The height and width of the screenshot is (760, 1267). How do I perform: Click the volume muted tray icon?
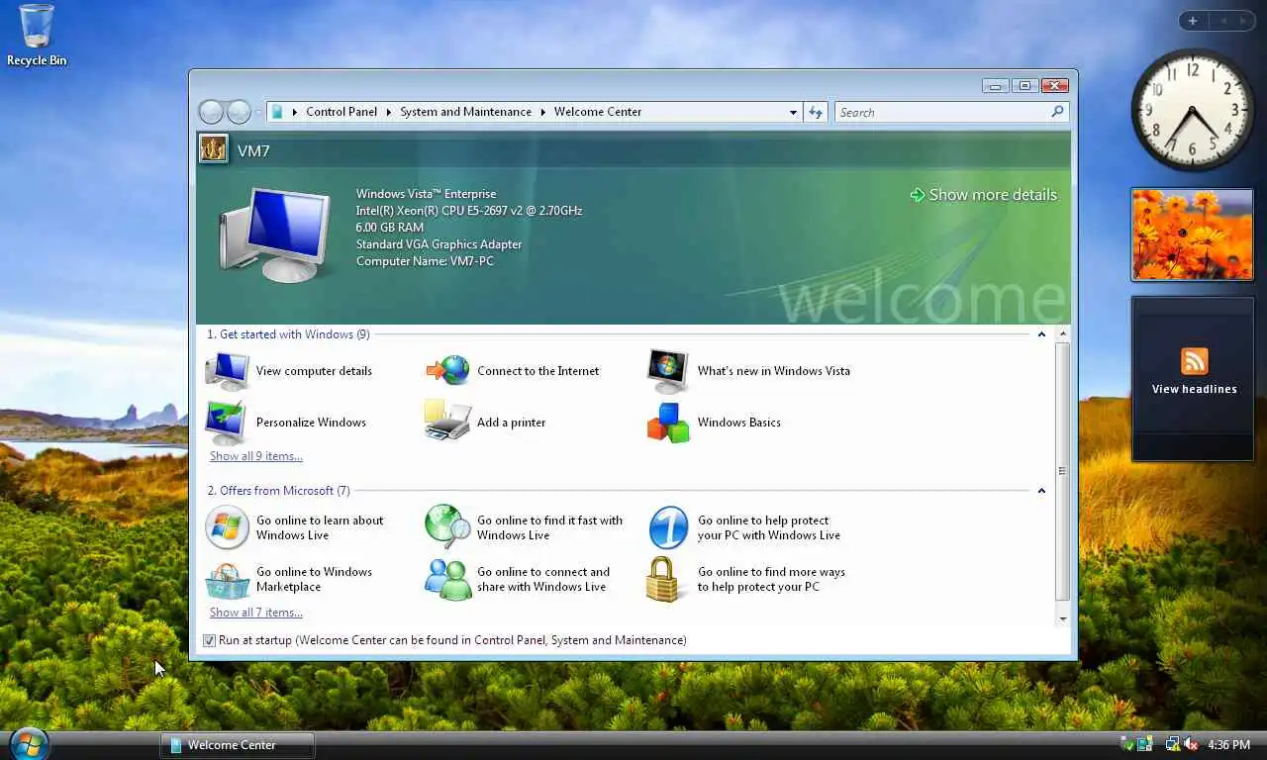pos(1191,744)
